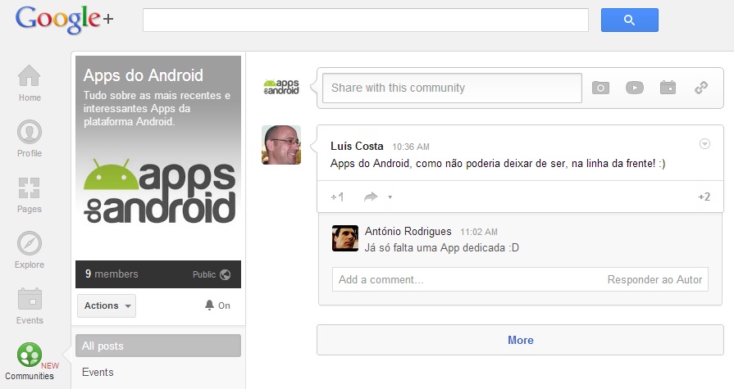Open Luís Costa's profile photo
This screenshot has width=734, height=389.
pos(280,145)
